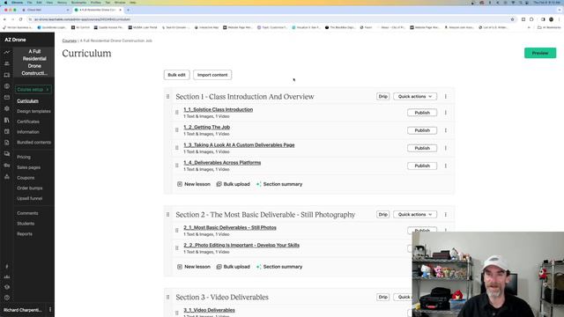Grab the drag handle for Section 1
The width and height of the screenshot is (564, 317).
pos(168,96)
